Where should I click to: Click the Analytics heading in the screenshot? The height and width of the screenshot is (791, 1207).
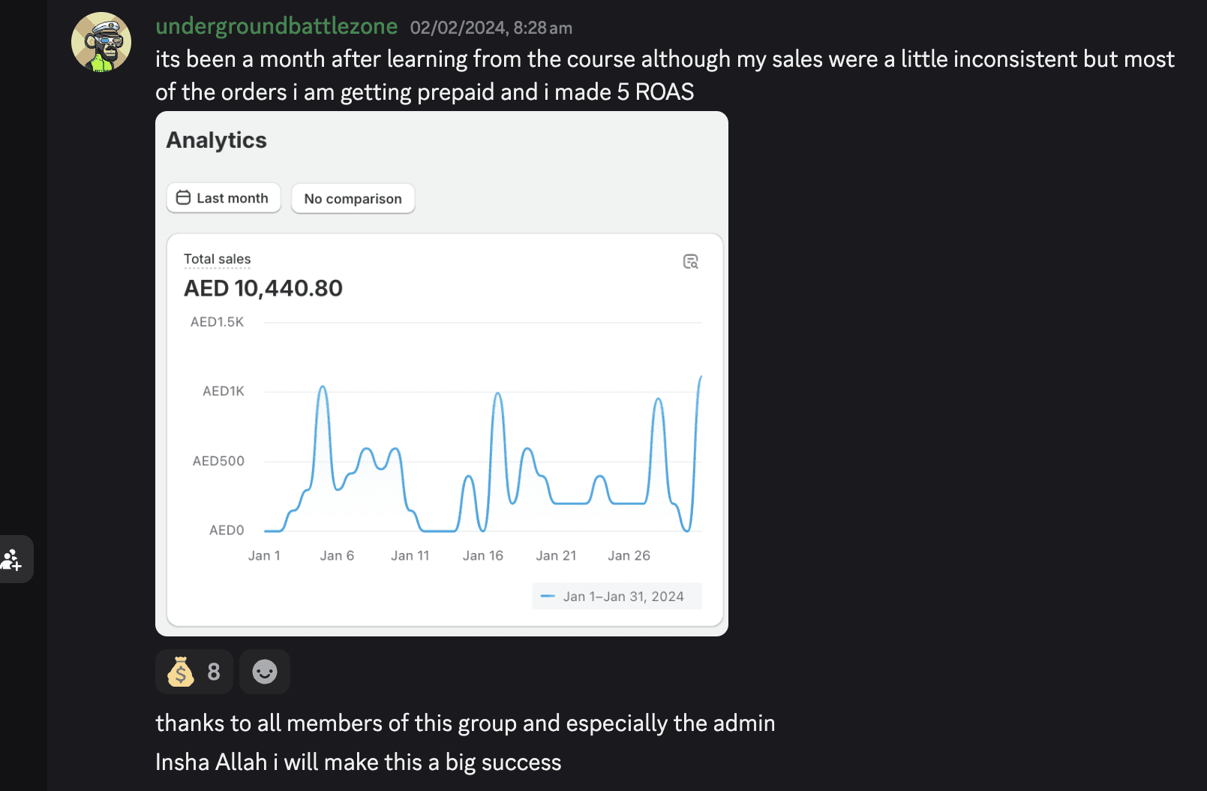coord(217,140)
